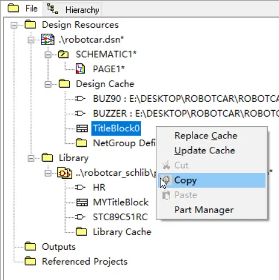Choose Copy from context menu
The width and height of the screenshot is (279, 280).
(x=211, y=180)
